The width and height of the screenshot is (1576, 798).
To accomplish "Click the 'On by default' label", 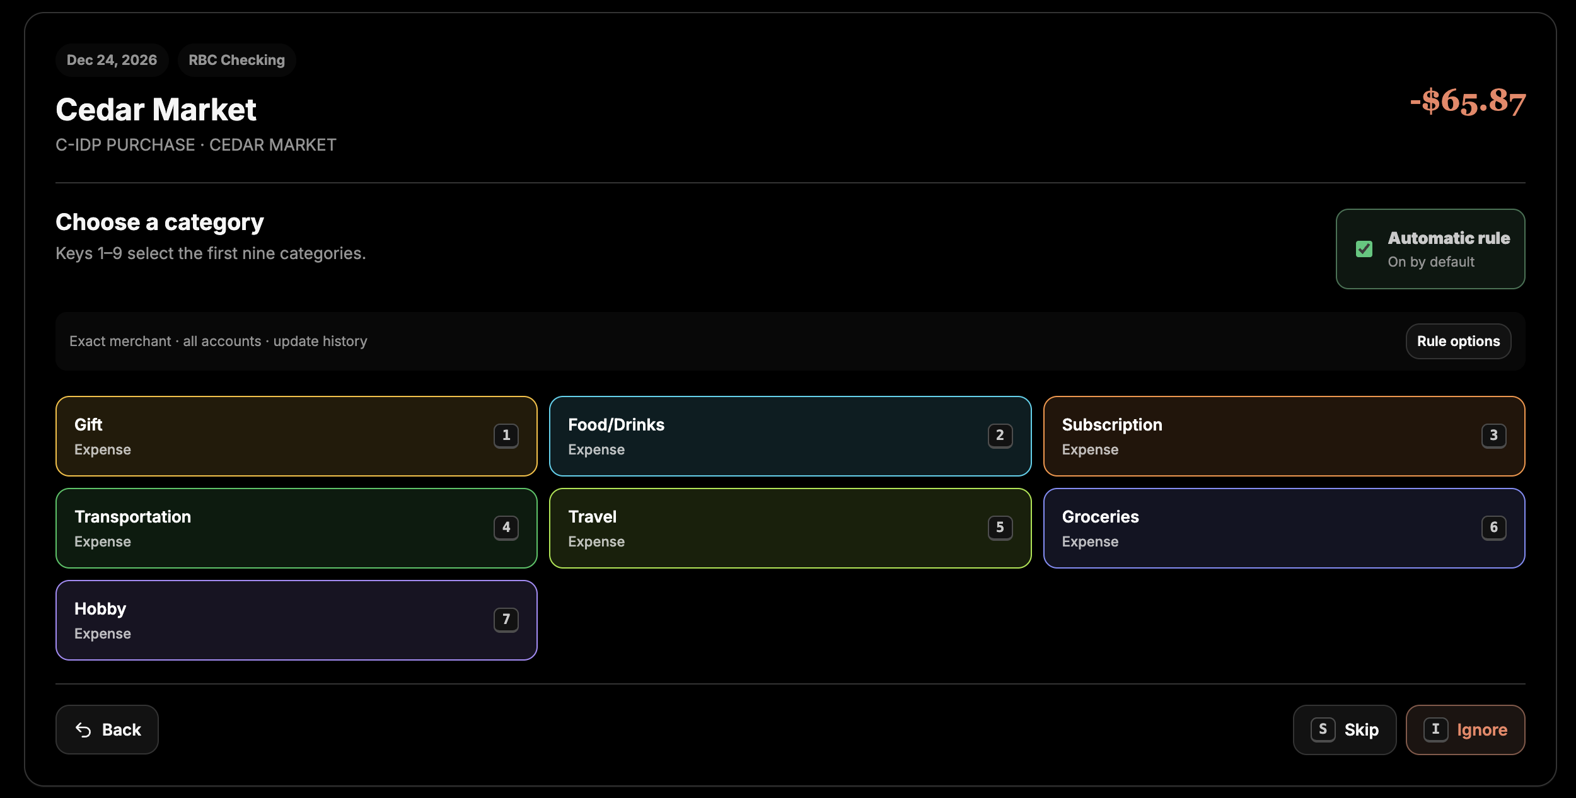I will tap(1431, 262).
